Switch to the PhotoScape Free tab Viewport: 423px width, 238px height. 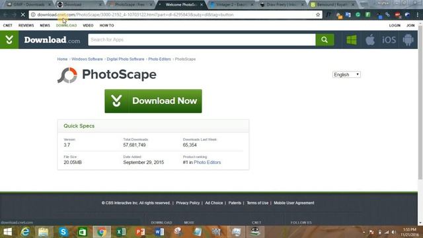(130, 5)
